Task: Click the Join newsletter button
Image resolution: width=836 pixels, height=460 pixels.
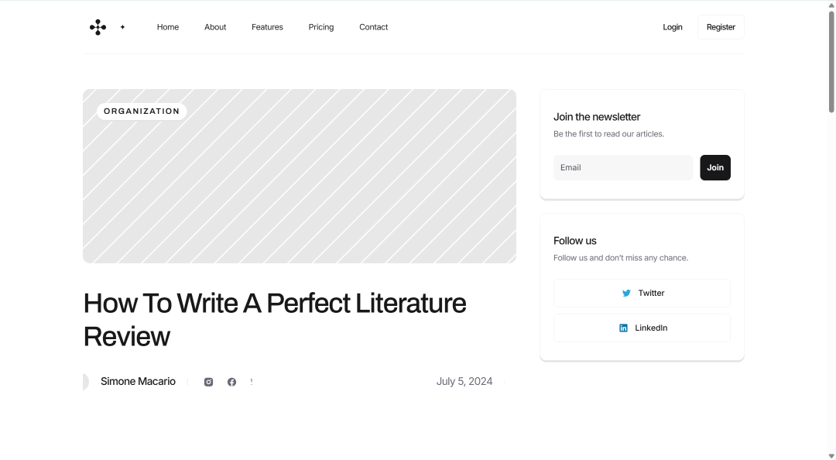Action: click(715, 167)
